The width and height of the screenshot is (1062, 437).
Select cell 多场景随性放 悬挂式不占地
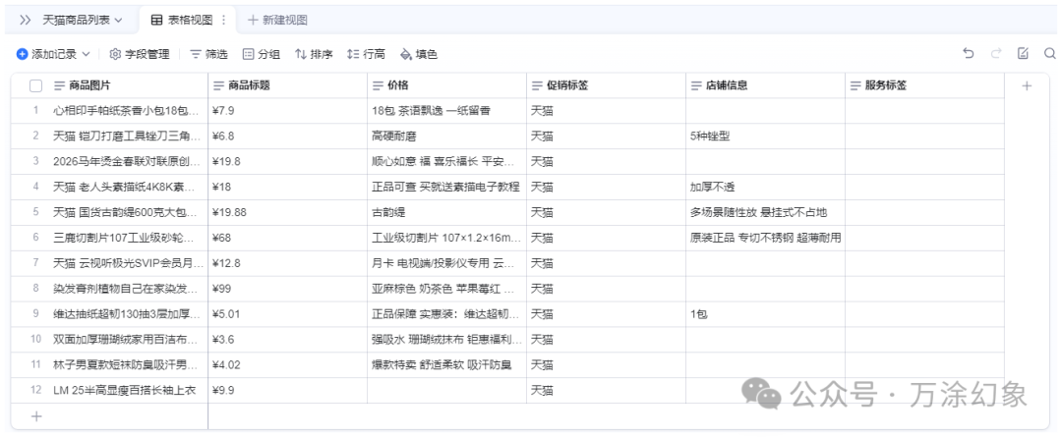[x=765, y=212]
